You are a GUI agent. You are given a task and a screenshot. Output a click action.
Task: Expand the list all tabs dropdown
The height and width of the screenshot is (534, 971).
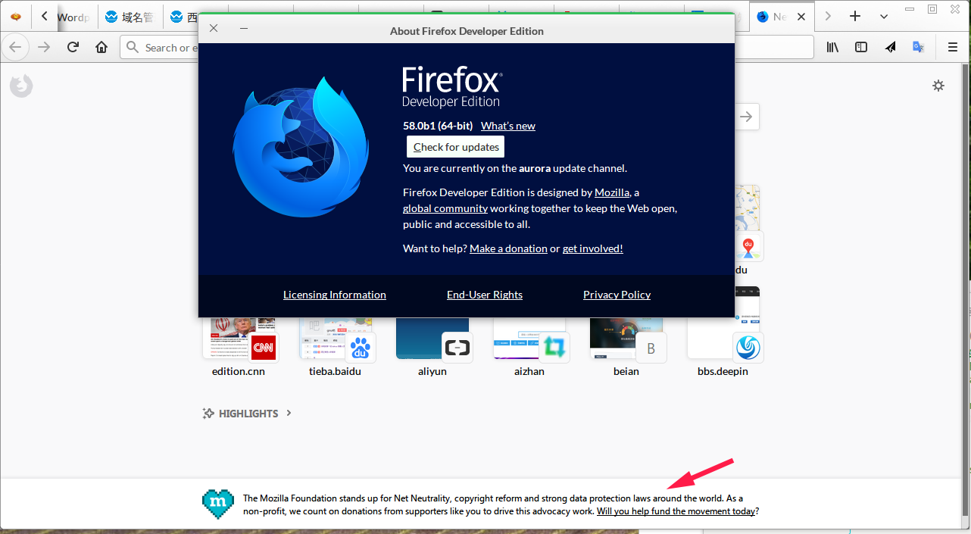click(x=884, y=16)
